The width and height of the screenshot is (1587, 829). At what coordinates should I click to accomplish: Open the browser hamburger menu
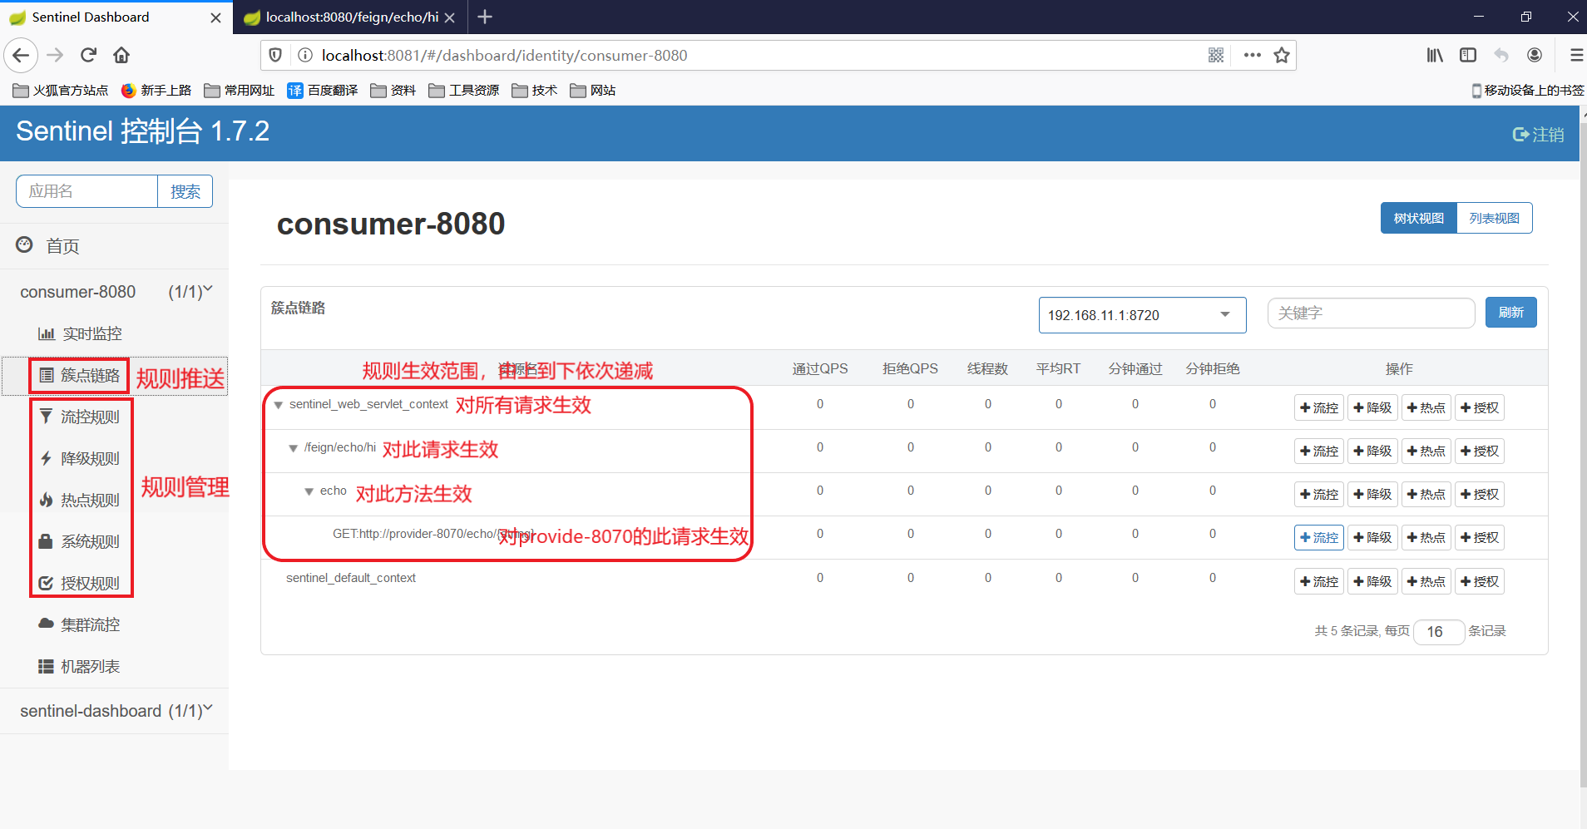point(1575,56)
